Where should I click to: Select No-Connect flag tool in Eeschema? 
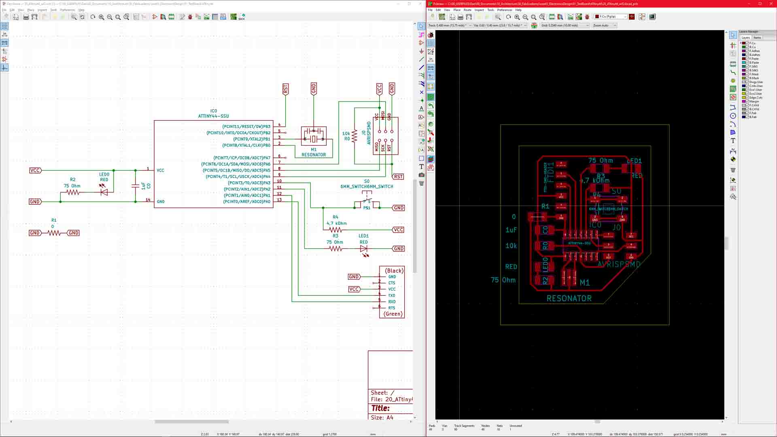tap(421, 92)
